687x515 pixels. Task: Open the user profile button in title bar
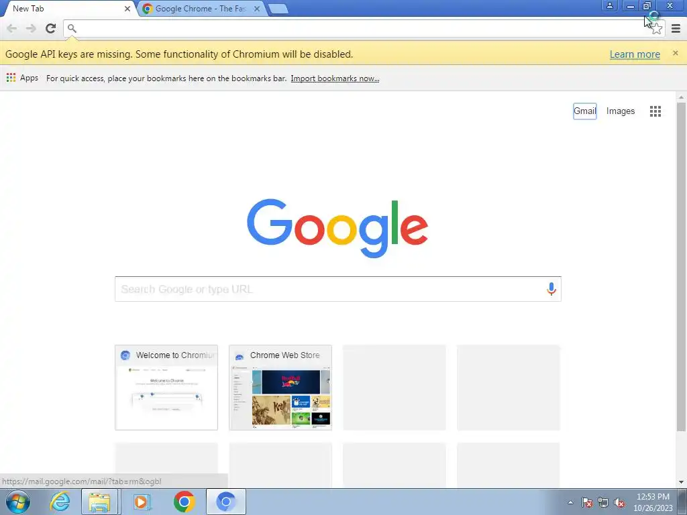609,5
